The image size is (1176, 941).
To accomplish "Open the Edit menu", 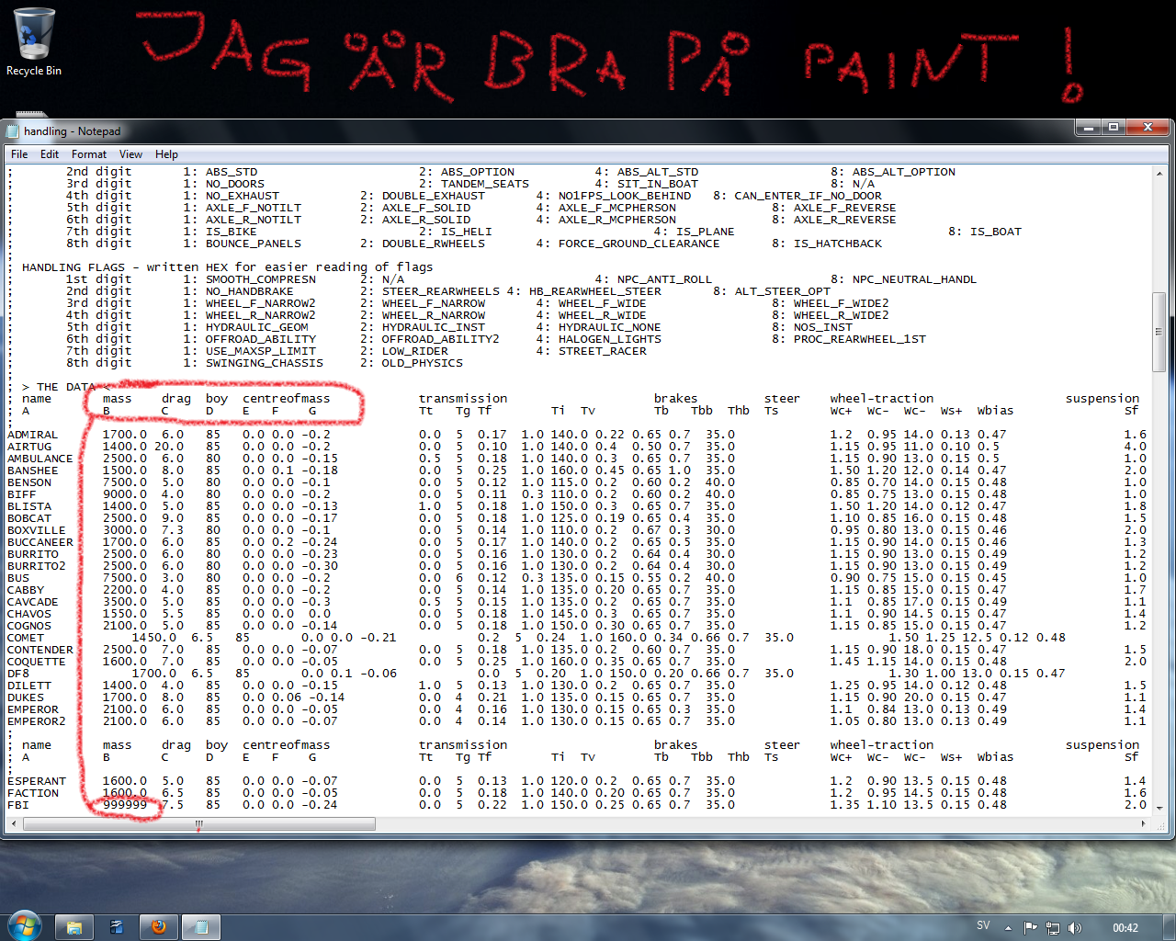I will click(x=50, y=154).
